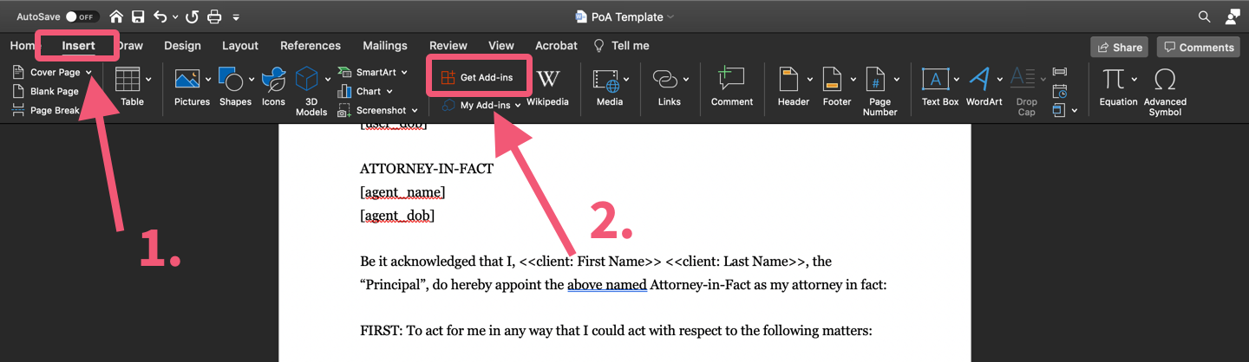Open the PoA Template title dropdown

[670, 17]
